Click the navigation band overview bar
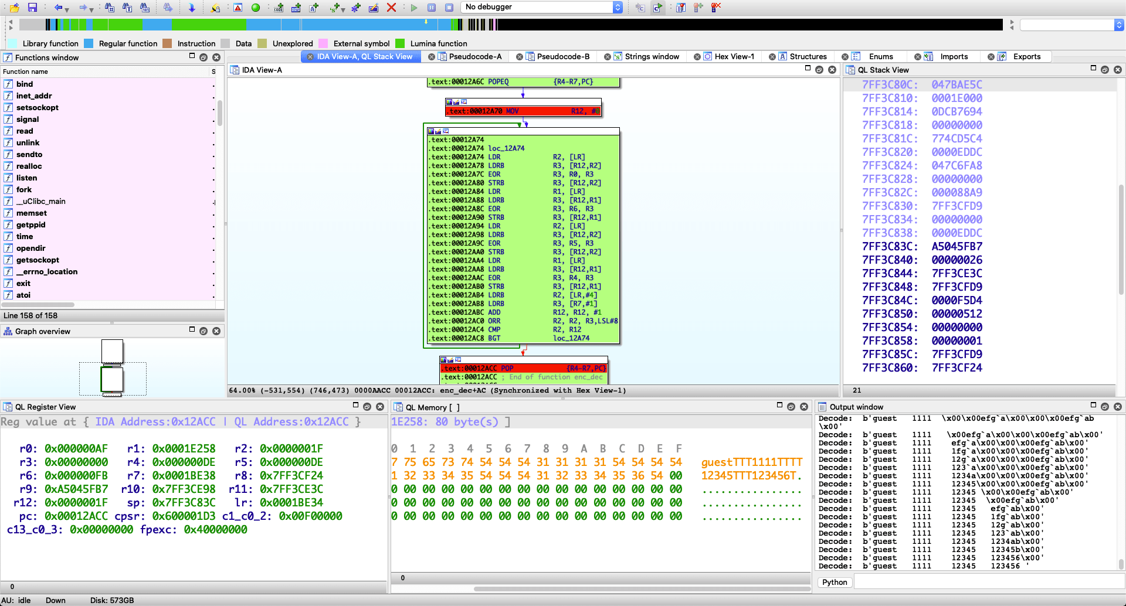 click(x=510, y=25)
